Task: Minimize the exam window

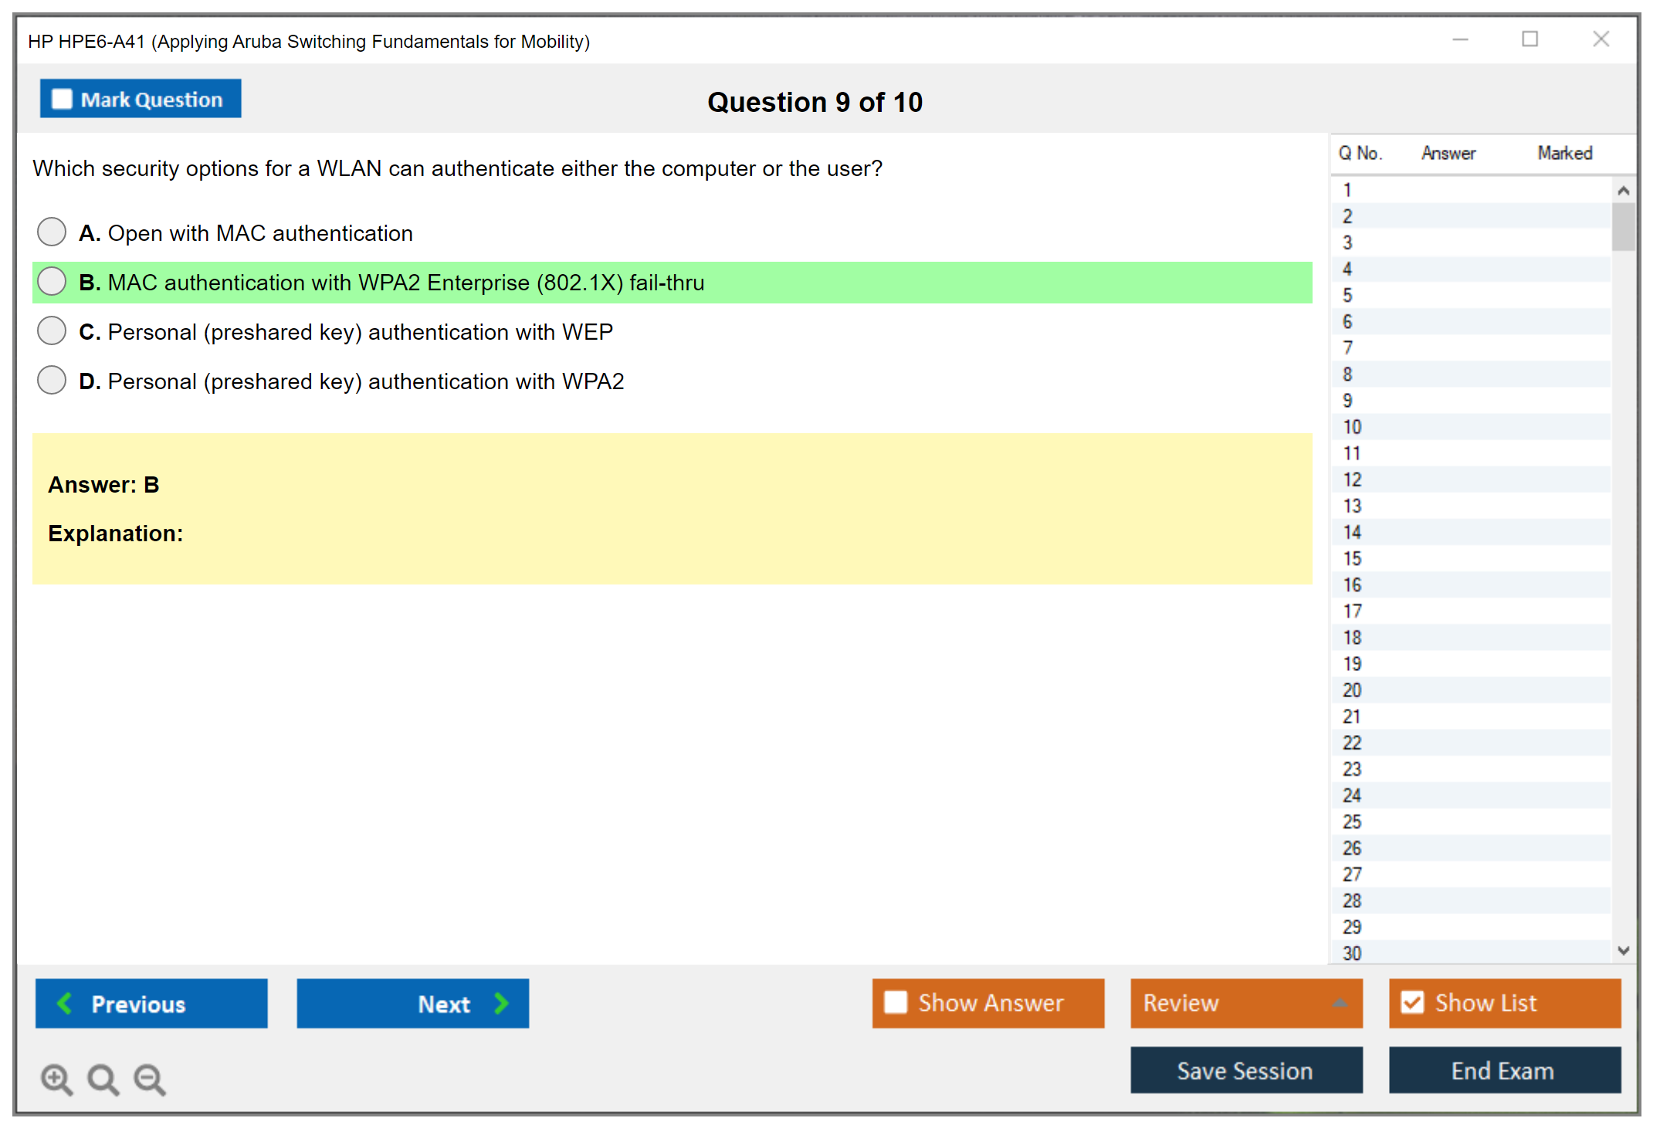Action: [x=1460, y=39]
